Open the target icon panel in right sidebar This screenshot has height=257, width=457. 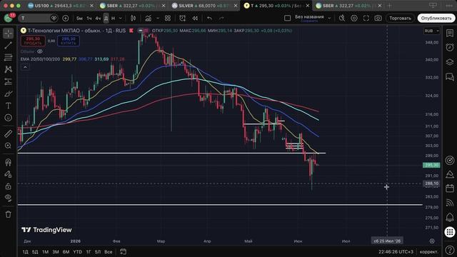(x=450, y=160)
